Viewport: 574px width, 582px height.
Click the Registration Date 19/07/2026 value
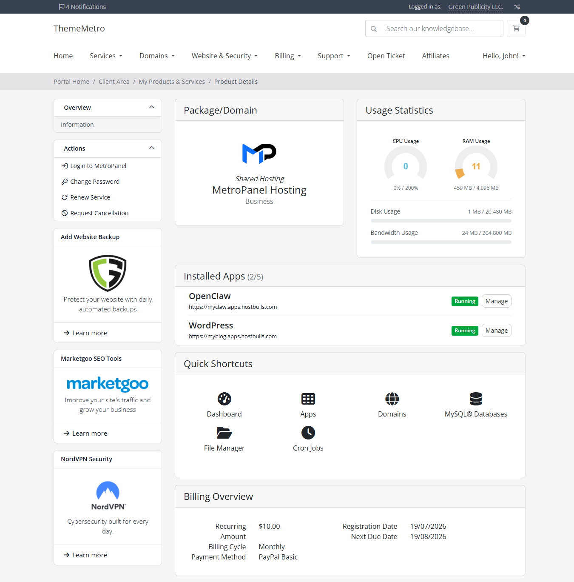428,526
